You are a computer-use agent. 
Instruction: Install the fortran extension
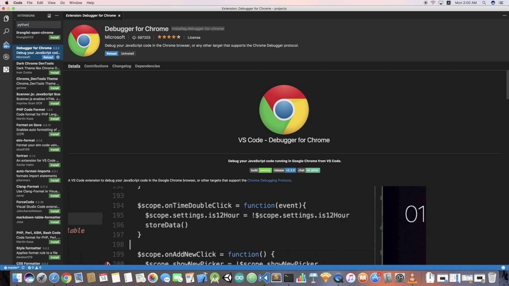click(x=54, y=165)
